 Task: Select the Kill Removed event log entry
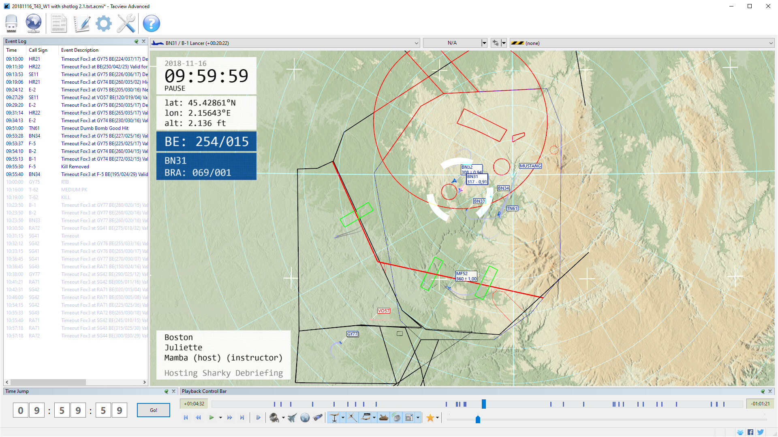(75, 166)
